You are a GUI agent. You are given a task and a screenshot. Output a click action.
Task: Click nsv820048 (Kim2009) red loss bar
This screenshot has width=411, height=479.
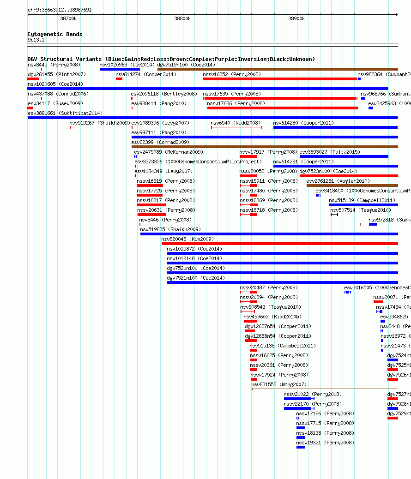pos(280,244)
